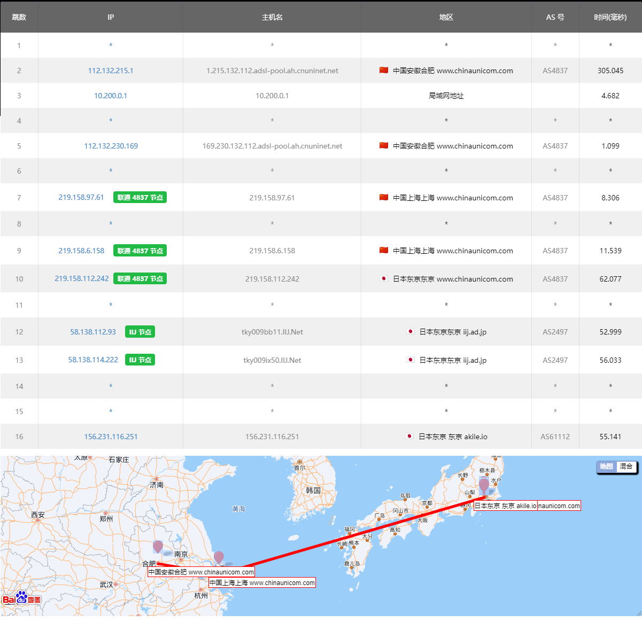Click the 时间(毫秒) column header
Viewport: 642px width, 638px height.
610,17
